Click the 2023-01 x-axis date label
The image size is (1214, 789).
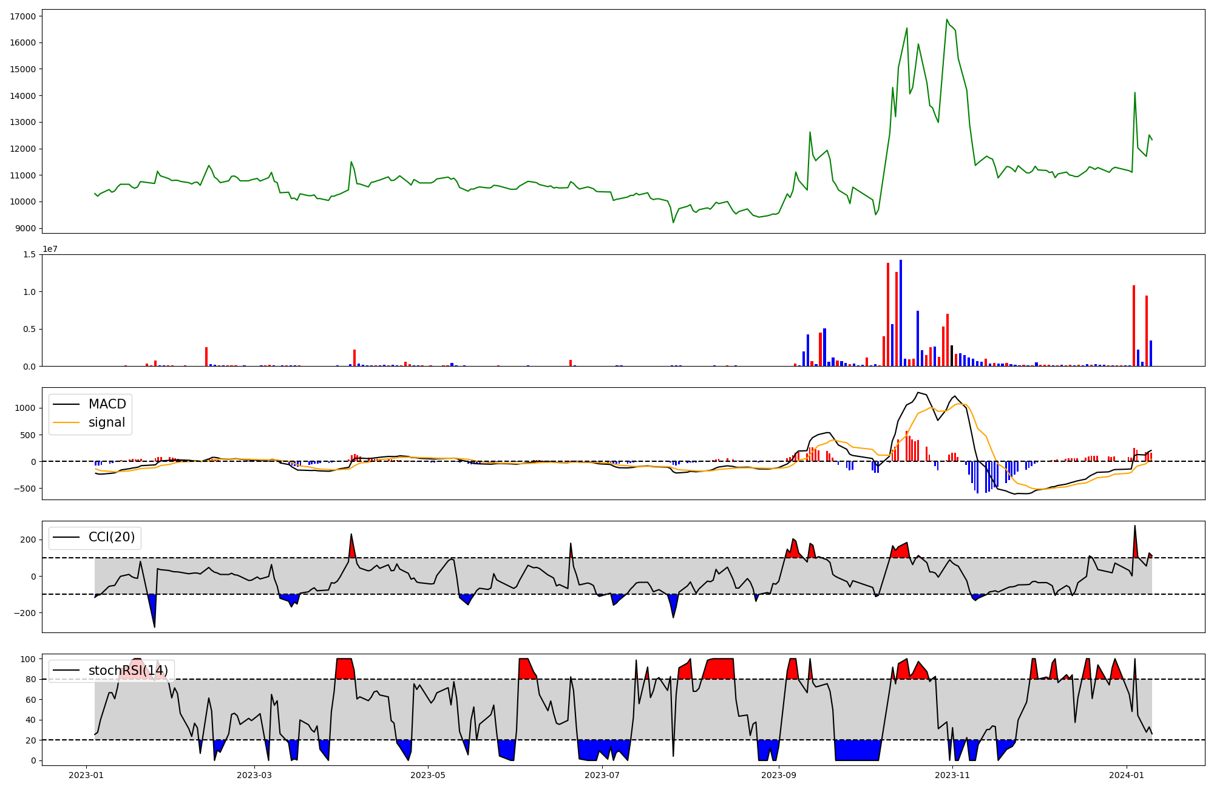pos(86,775)
